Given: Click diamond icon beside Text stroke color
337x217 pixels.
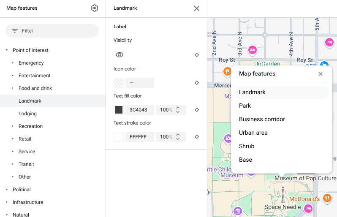Looking at the screenshot, I should [x=197, y=137].
